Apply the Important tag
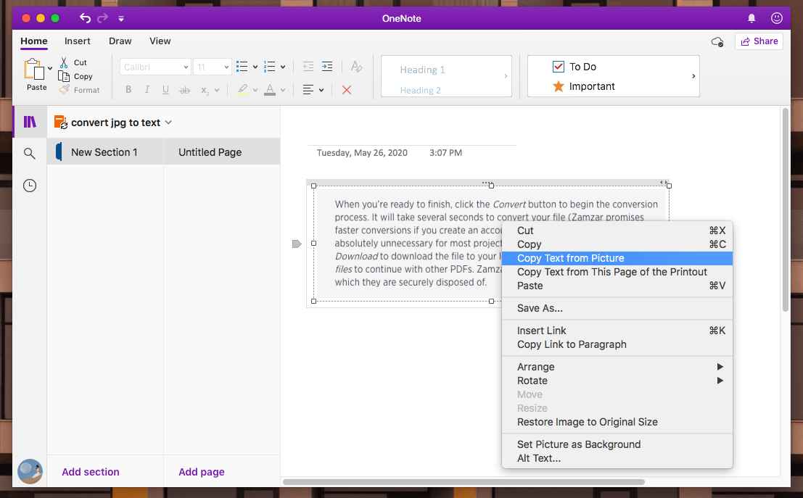Image resolution: width=803 pixels, height=498 pixels. click(x=584, y=86)
